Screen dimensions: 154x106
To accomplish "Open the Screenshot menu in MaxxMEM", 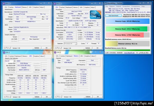I will coord(126,6).
